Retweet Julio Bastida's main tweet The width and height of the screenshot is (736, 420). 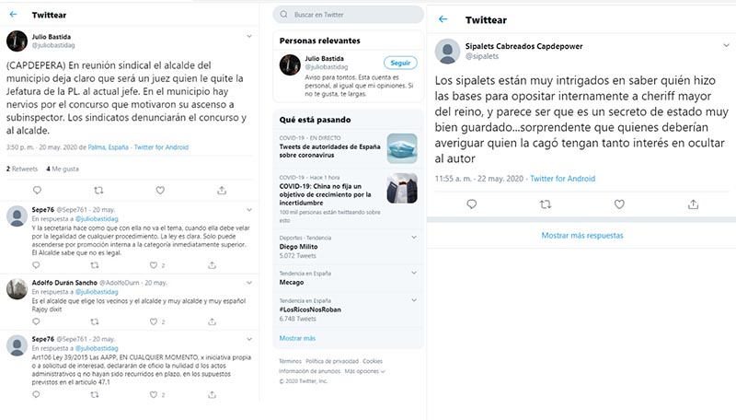point(98,191)
